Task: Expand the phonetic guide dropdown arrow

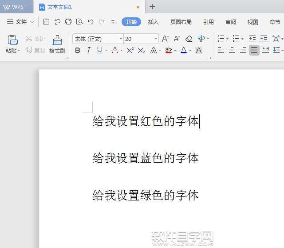Action: point(208,39)
